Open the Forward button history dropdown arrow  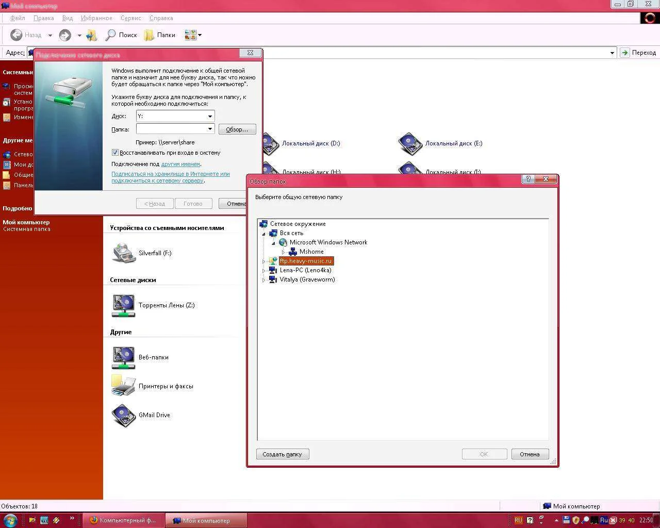(79, 36)
